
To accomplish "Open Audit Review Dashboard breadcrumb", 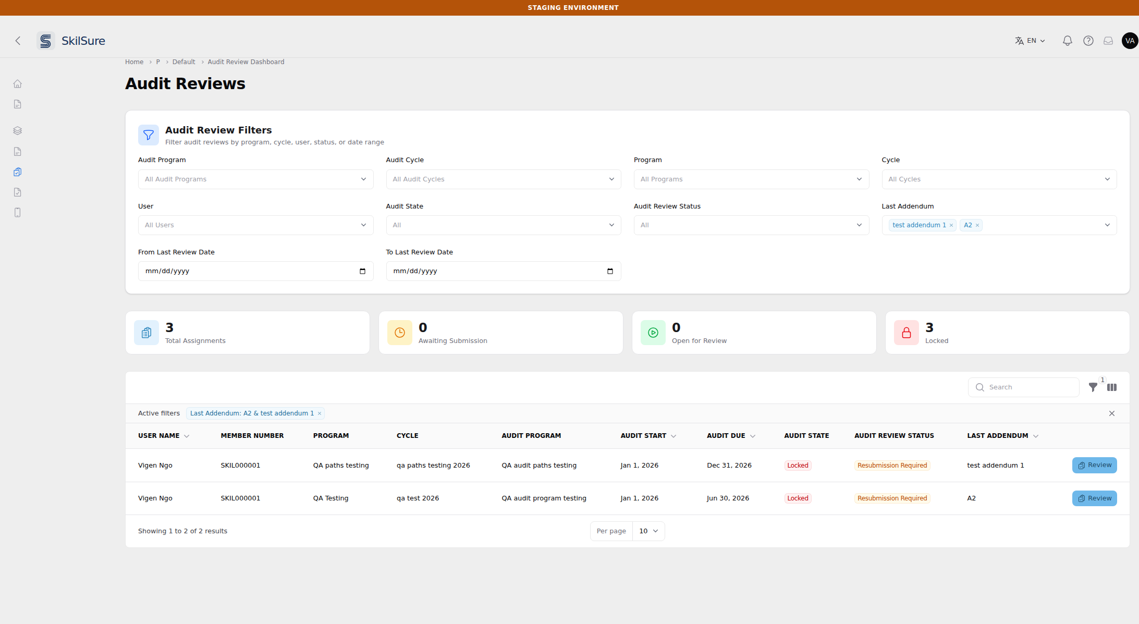I will coord(246,62).
